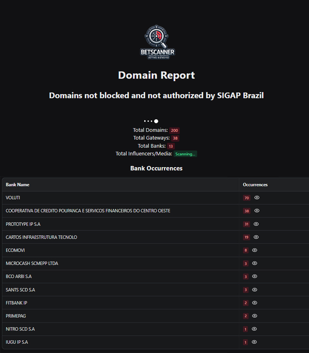Reveal BCO ARBI S.A occurrence details

pyautogui.click(x=255, y=276)
